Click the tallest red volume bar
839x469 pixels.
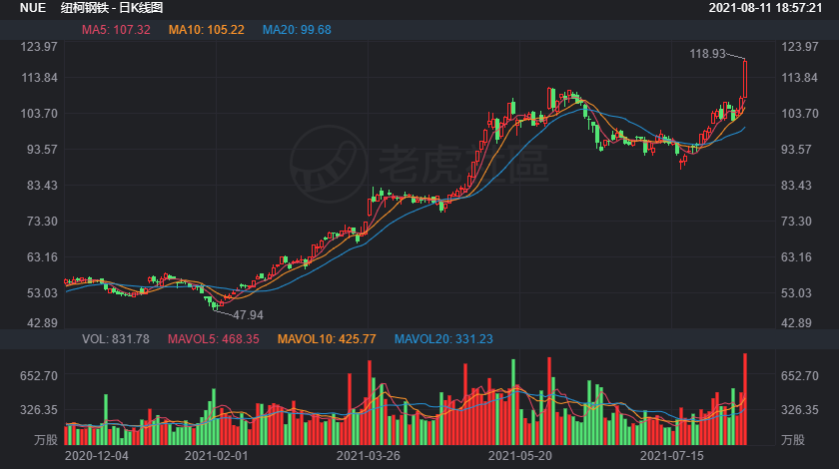[744, 399]
